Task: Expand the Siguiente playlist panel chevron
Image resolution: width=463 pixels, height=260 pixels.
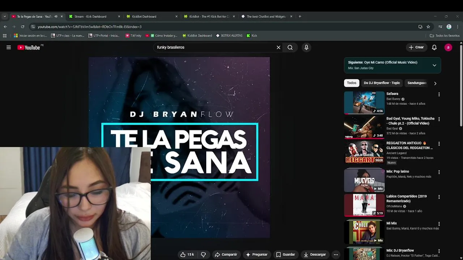Action: (434, 65)
